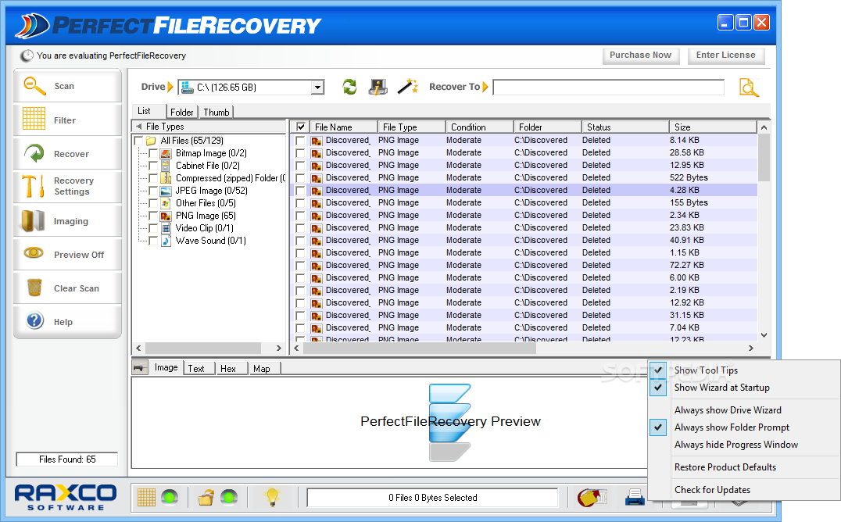Open the Imaging tool
This screenshot has height=522, width=841.
click(67, 221)
